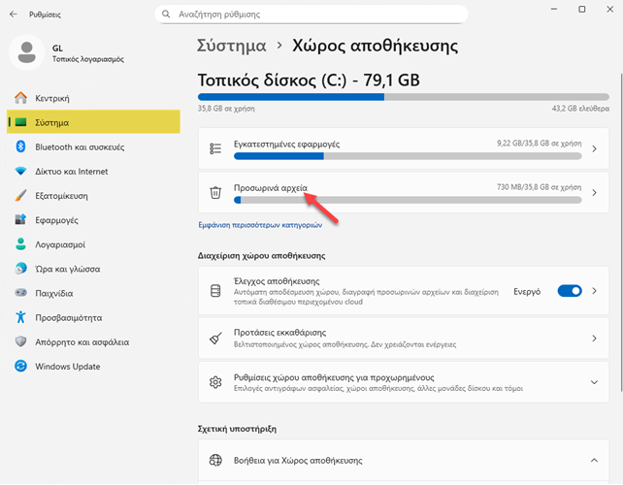Image resolution: width=623 pixels, height=485 pixels.
Task: Open Προσβασιμότητα settings
Action: [93, 318]
